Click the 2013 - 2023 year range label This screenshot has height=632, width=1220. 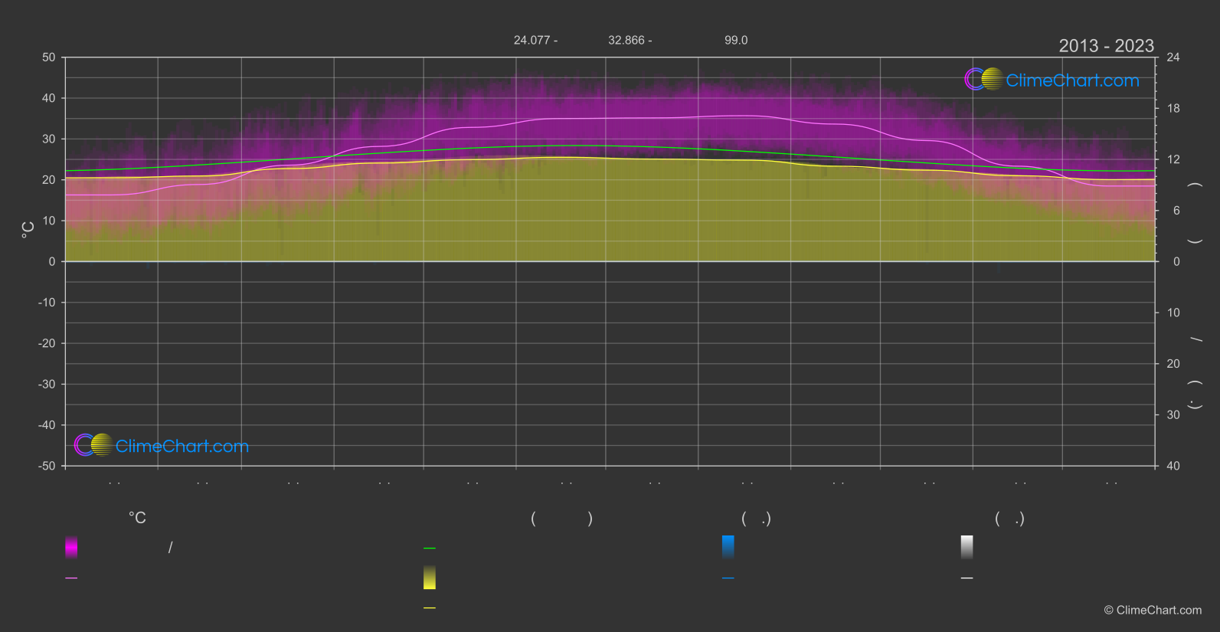1106,46
